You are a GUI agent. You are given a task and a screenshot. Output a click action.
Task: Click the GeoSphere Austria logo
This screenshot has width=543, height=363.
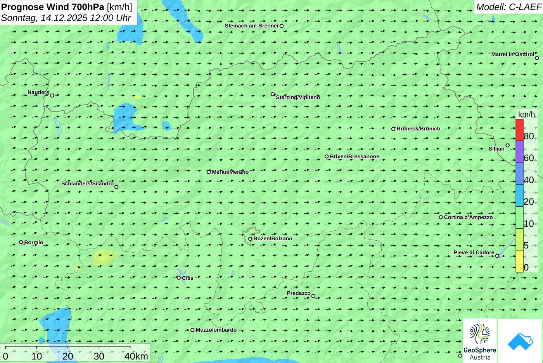pyautogui.click(x=480, y=341)
